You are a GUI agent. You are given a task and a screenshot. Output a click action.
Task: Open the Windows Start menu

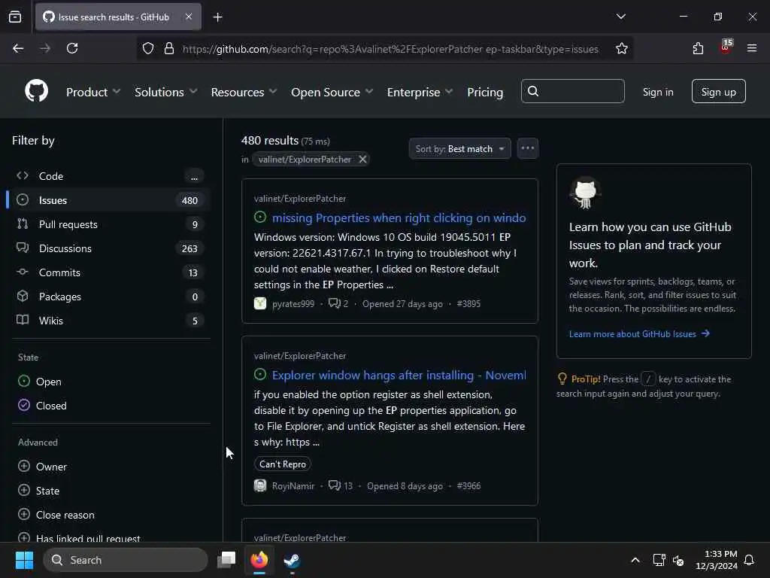(24, 560)
